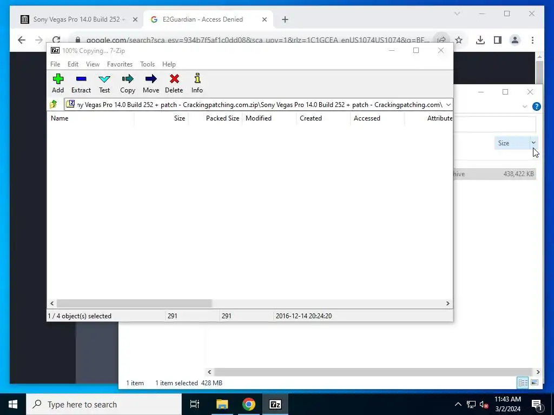Viewport: 554px width, 415px height.
Task: Open the Chrome profile avatar
Action: [x=515, y=40]
